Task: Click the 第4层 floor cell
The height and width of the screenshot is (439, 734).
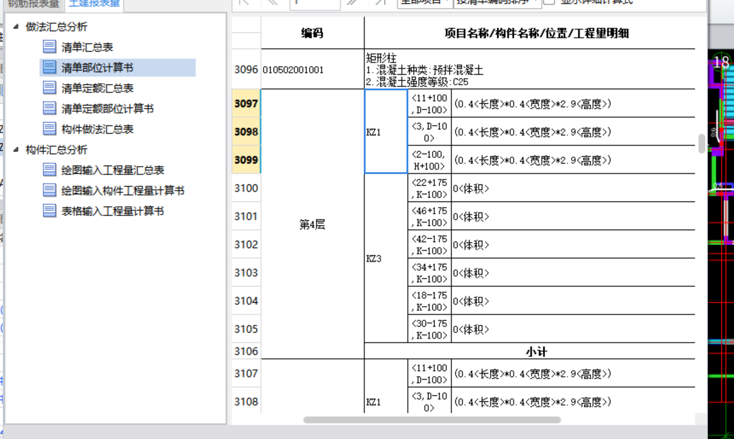Action: click(312, 224)
